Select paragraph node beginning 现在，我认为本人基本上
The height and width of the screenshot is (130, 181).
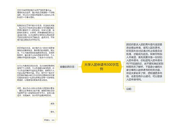pyautogui.click(x=36, y=92)
